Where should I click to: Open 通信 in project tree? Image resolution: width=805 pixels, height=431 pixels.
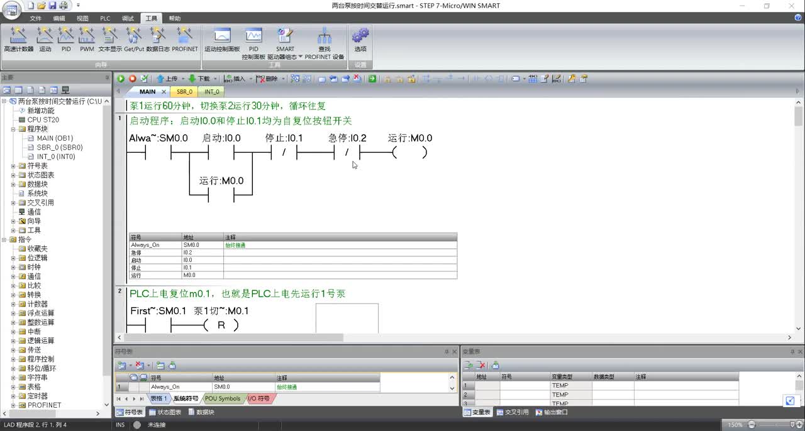33,212
